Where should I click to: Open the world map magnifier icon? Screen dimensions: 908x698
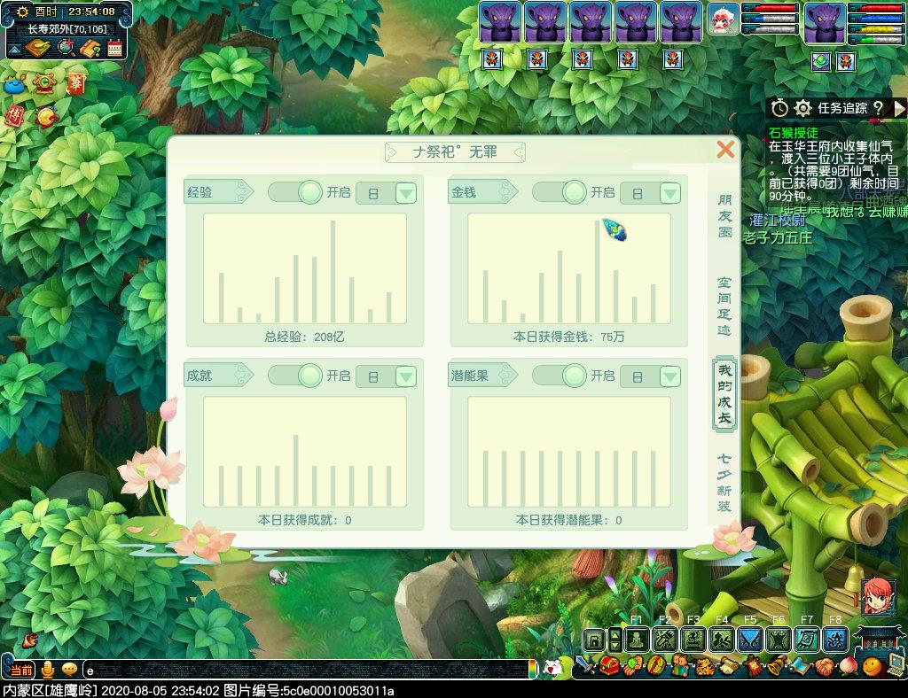pyautogui.click(x=66, y=48)
